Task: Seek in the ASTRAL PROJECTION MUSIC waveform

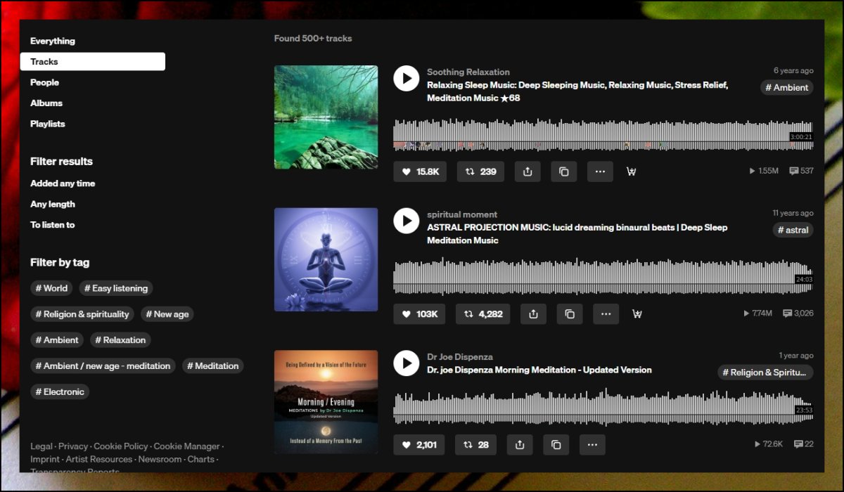Action: click(x=603, y=276)
